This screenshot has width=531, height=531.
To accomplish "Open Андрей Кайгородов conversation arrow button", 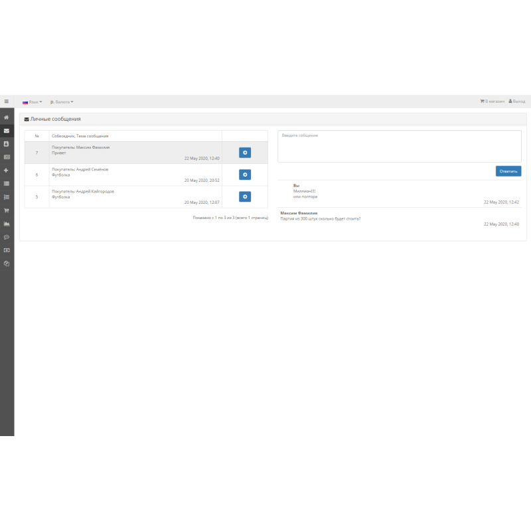I will click(x=245, y=196).
